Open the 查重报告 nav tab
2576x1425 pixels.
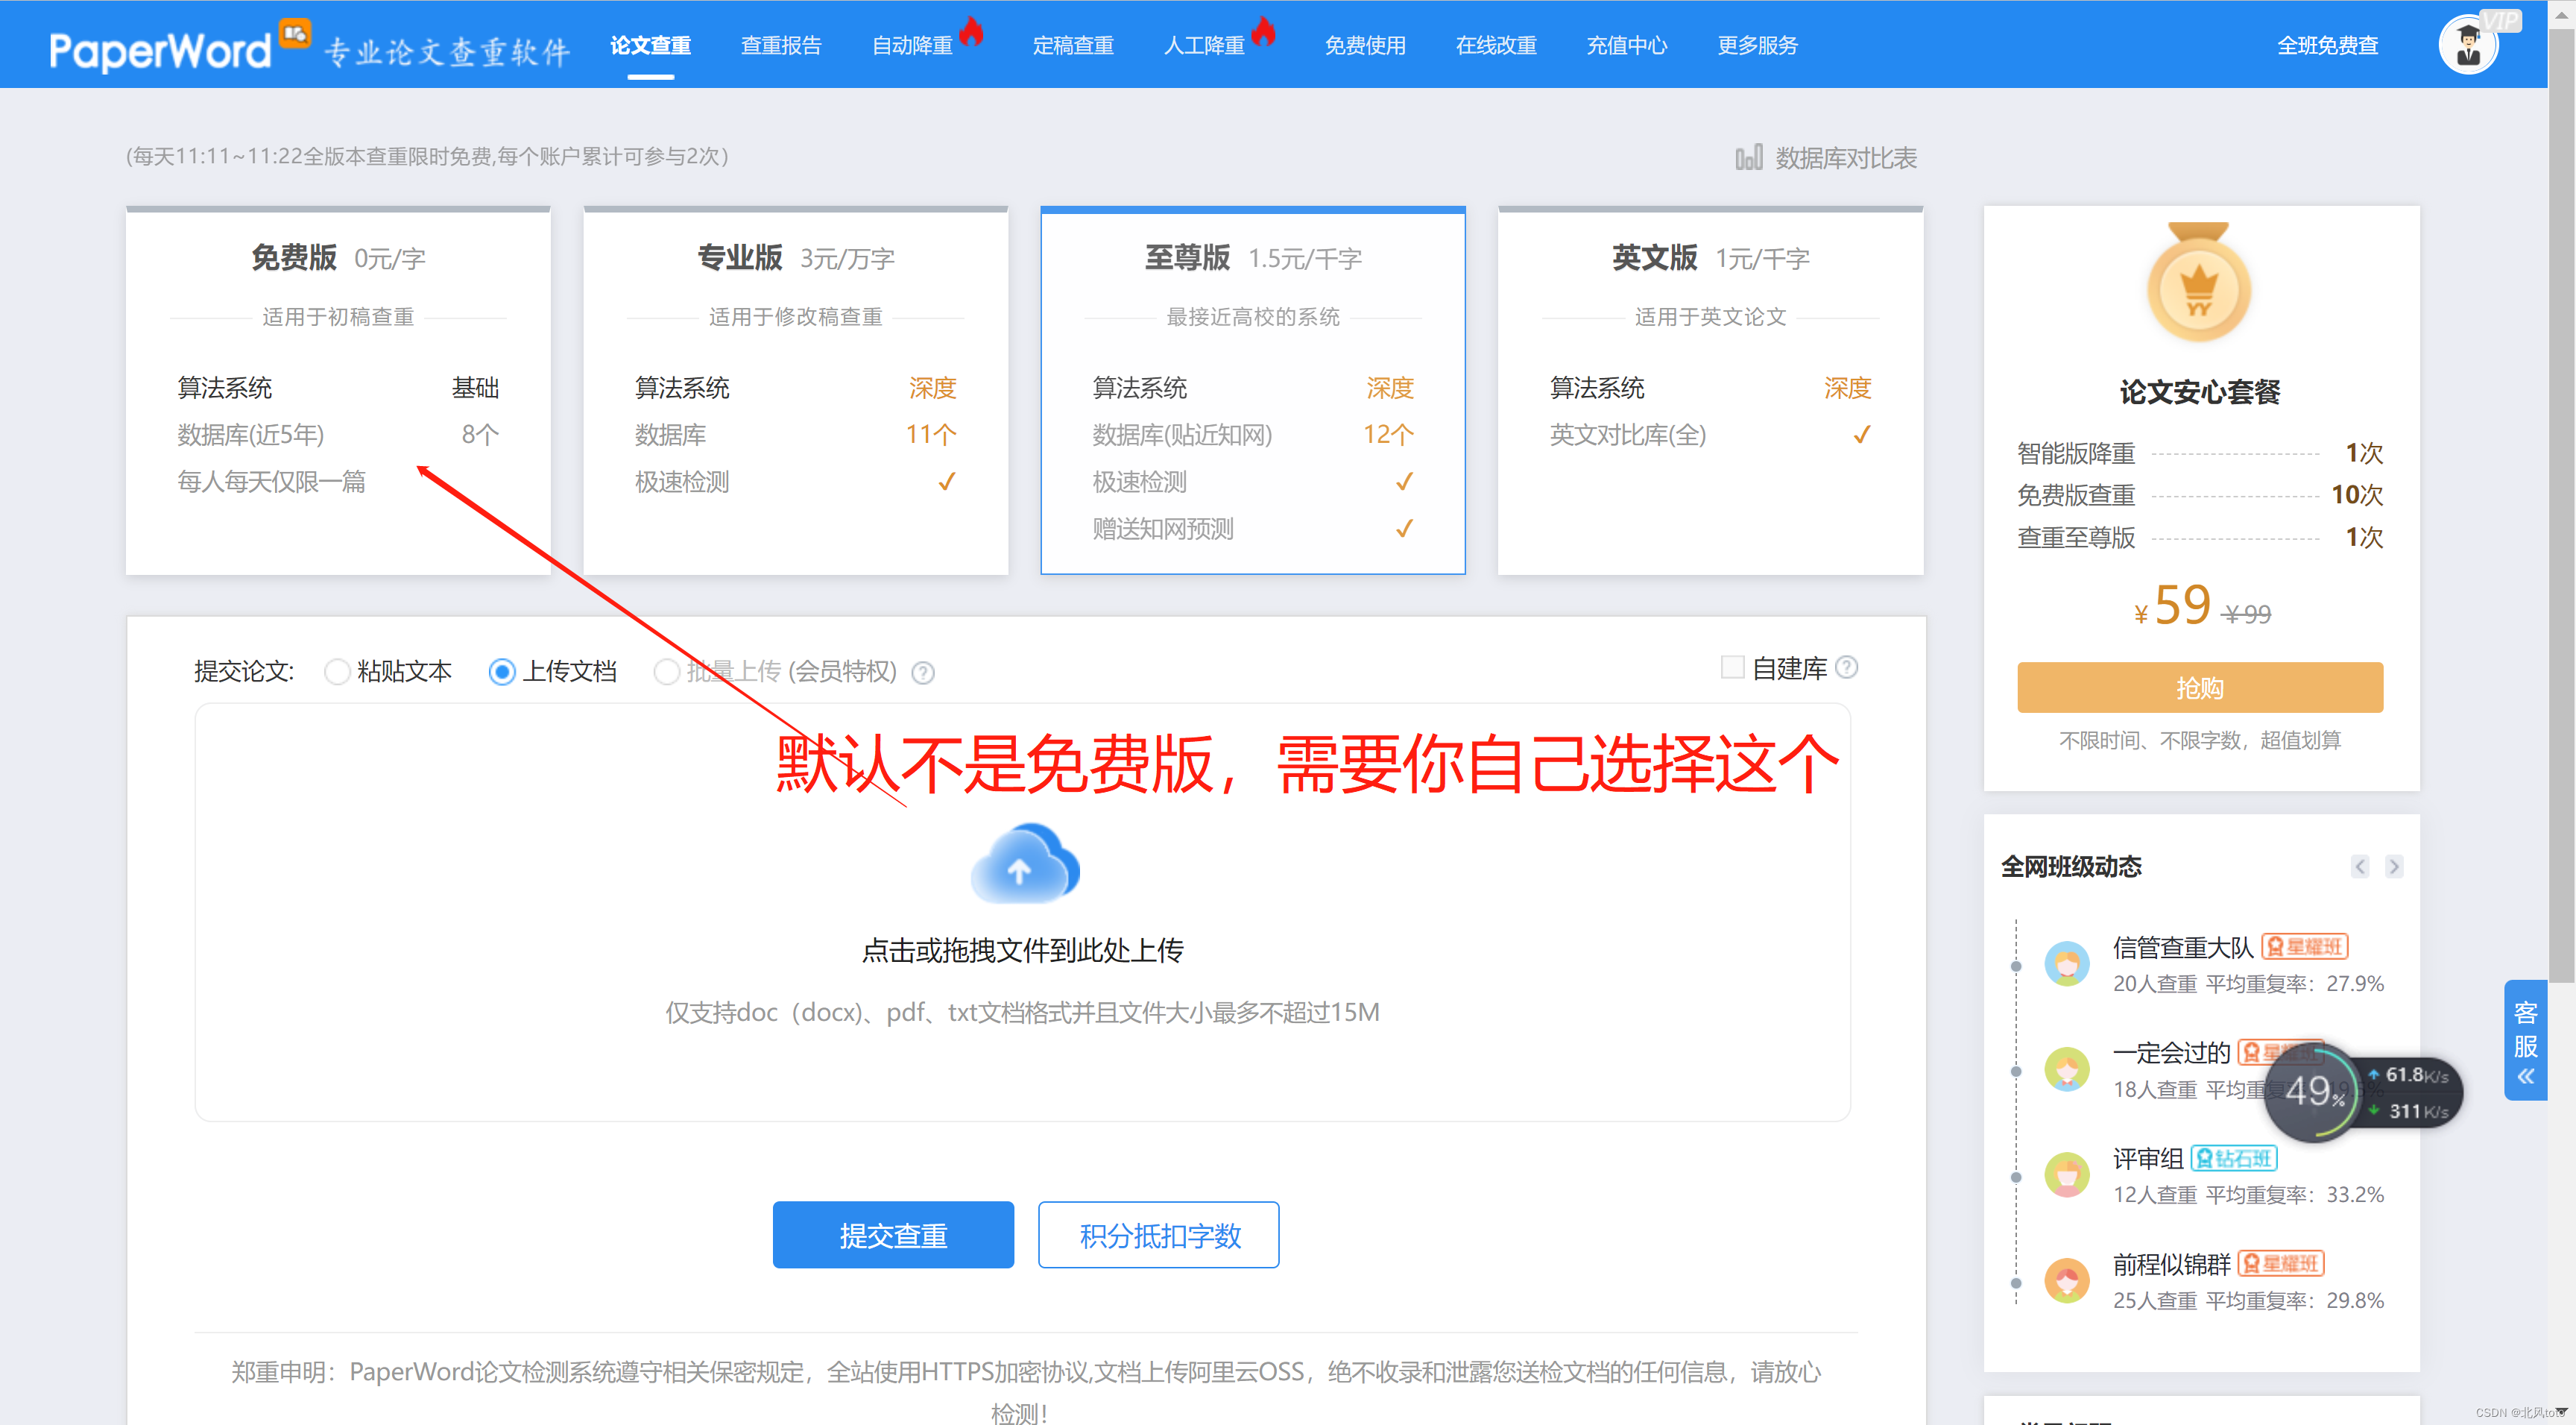pyautogui.click(x=780, y=46)
